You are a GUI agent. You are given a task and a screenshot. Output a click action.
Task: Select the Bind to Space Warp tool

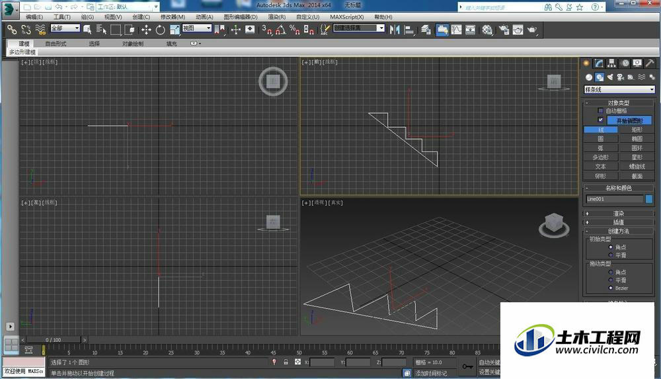click(40, 30)
